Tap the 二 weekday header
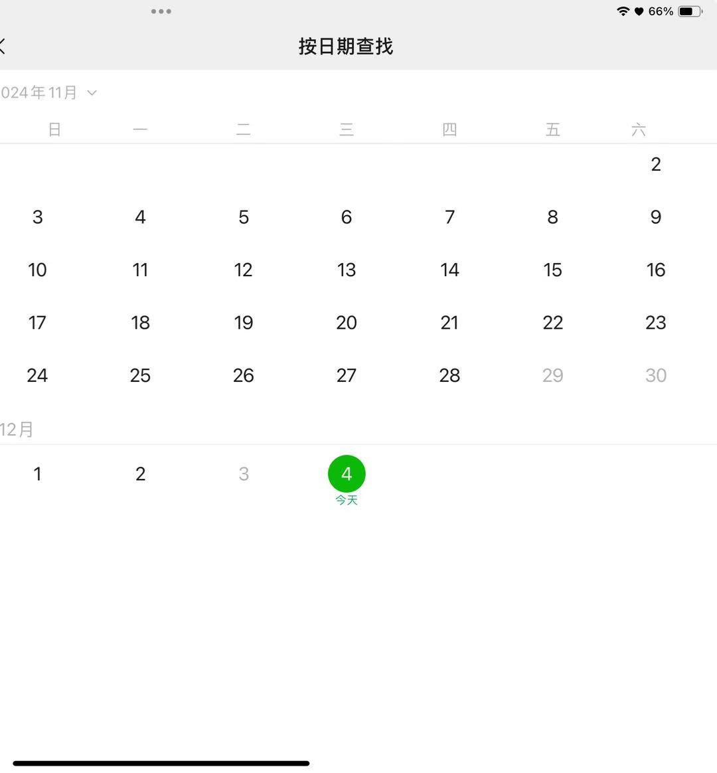 click(x=244, y=129)
